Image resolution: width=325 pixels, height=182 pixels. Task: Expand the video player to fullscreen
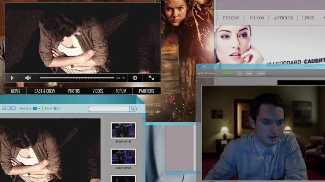tap(152, 78)
